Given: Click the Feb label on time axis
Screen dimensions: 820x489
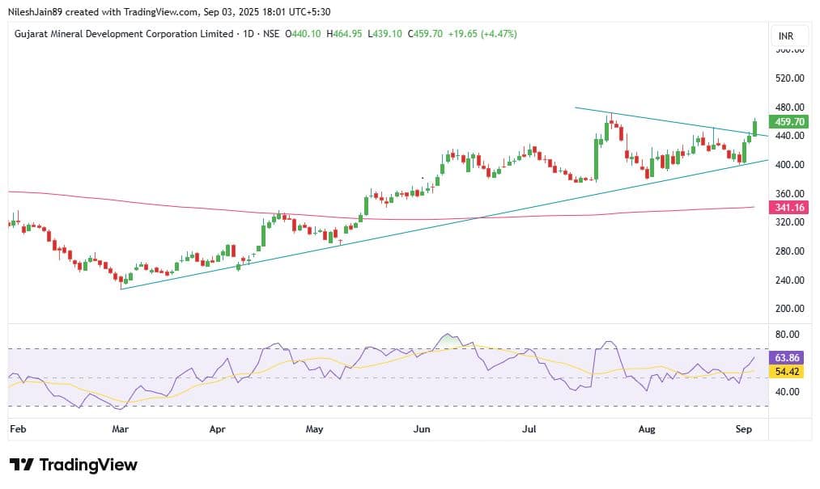Looking at the screenshot, I should [x=18, y=429].
